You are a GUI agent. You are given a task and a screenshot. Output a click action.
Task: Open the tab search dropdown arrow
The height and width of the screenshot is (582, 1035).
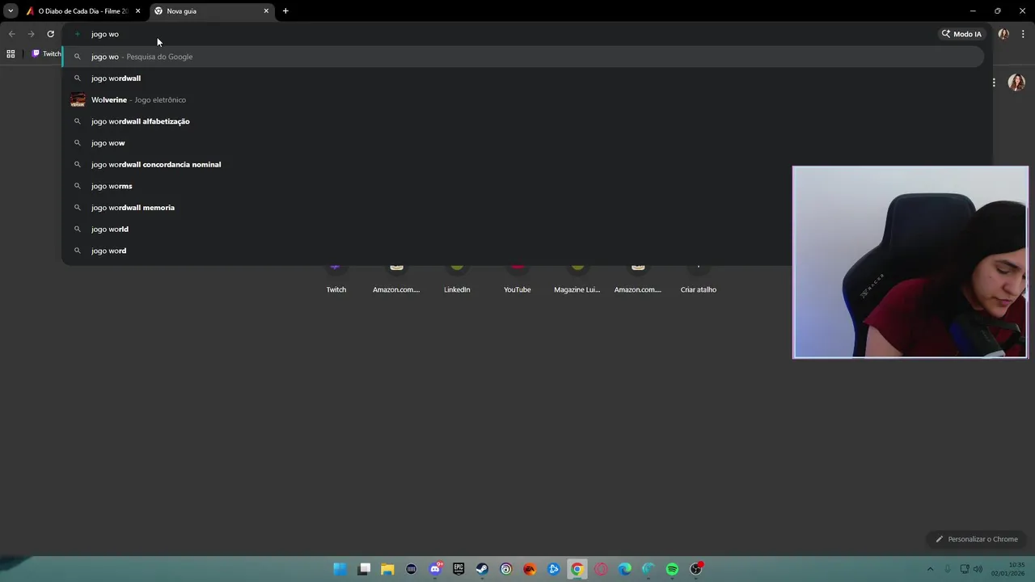(x=11, y=11)
